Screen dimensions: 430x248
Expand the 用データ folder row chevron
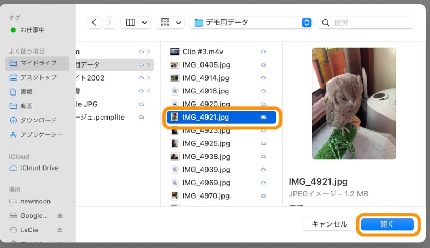[x=149, y=64]
